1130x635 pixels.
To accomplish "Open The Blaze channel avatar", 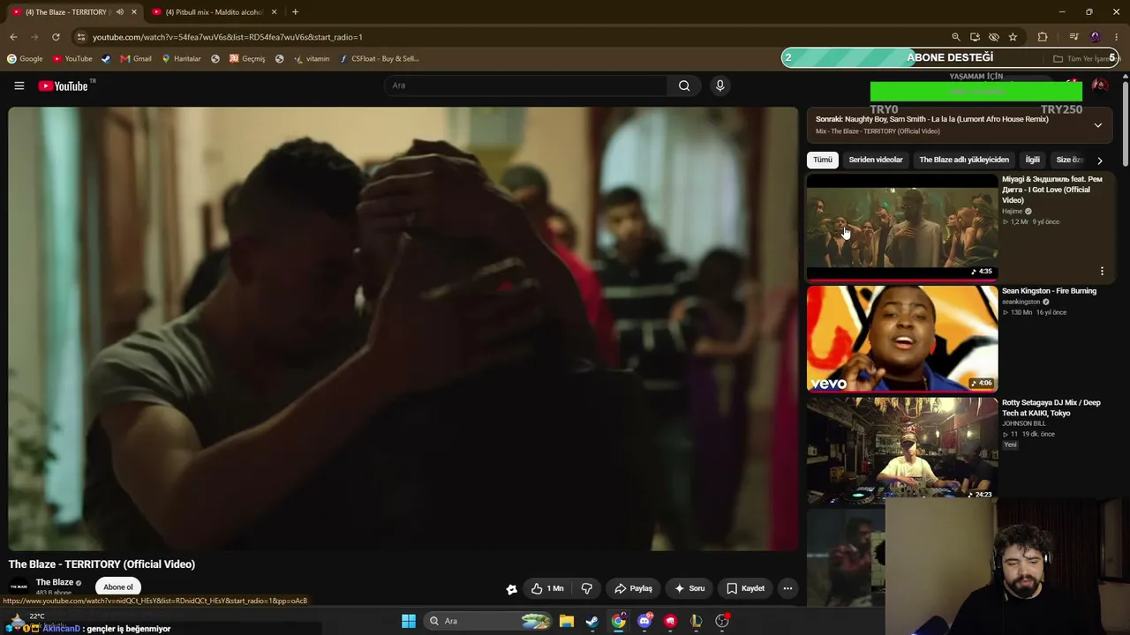I will [x=19, y=586].
